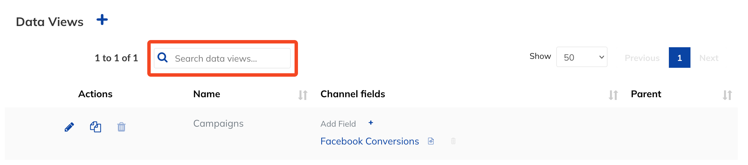Delete the Campaigns data view
This screenshot has width=748, height=165.
(x=121, y=127)
